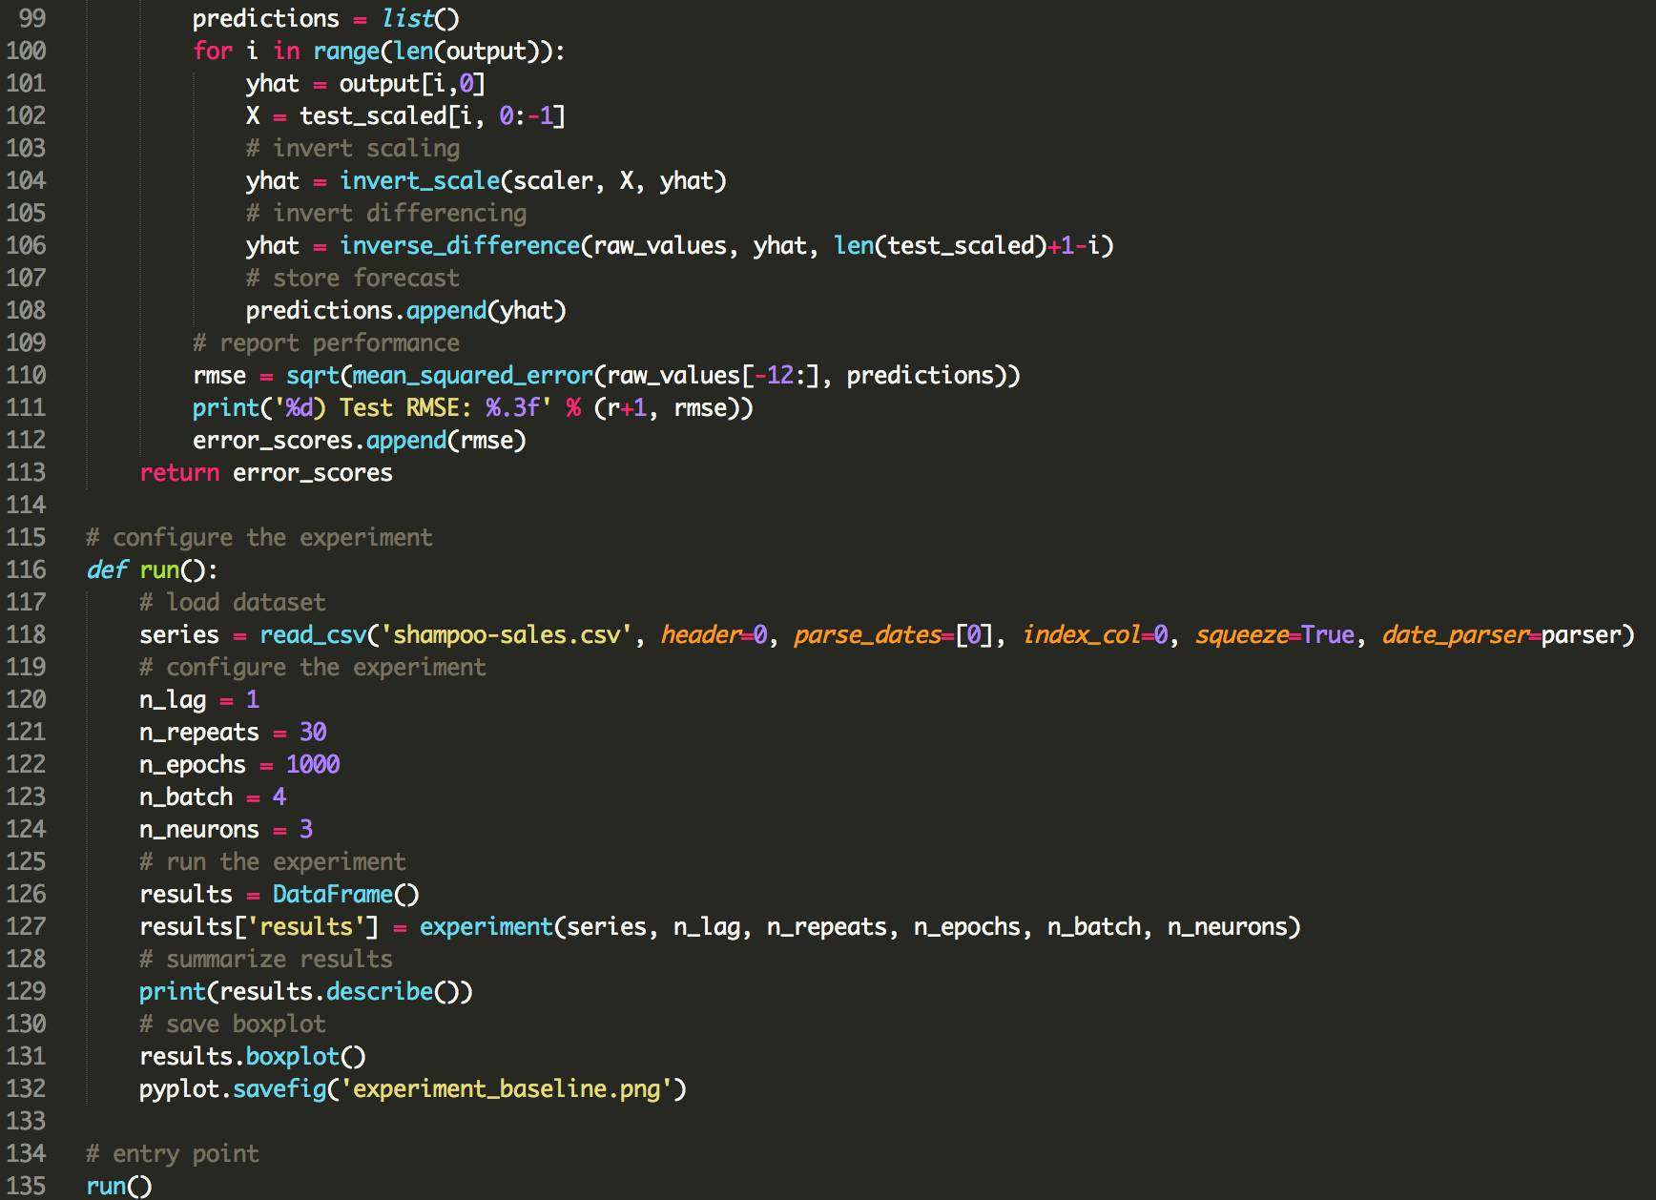Click line number 100 in the gutter

click(x=26, y=51)
